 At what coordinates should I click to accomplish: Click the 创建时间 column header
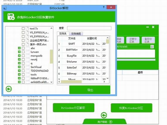(x=92, y=38)
